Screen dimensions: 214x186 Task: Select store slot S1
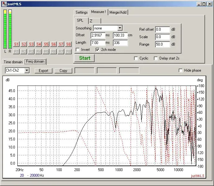click(x=16, y=44)
